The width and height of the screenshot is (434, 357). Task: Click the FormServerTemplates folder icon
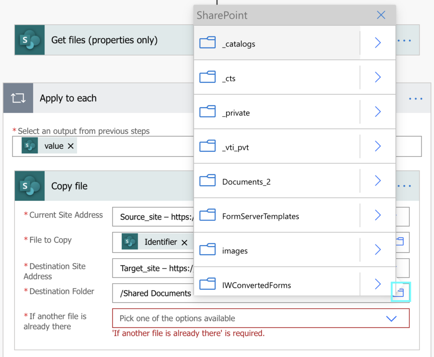pos(207,215)
